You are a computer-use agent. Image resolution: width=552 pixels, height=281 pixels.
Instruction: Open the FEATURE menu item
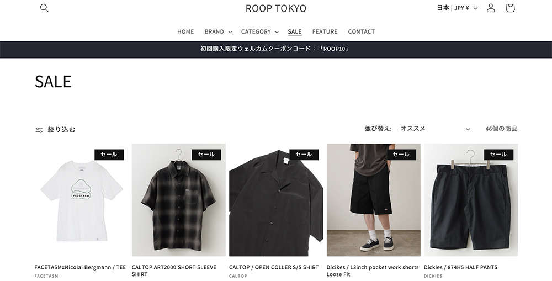(325, 31)
